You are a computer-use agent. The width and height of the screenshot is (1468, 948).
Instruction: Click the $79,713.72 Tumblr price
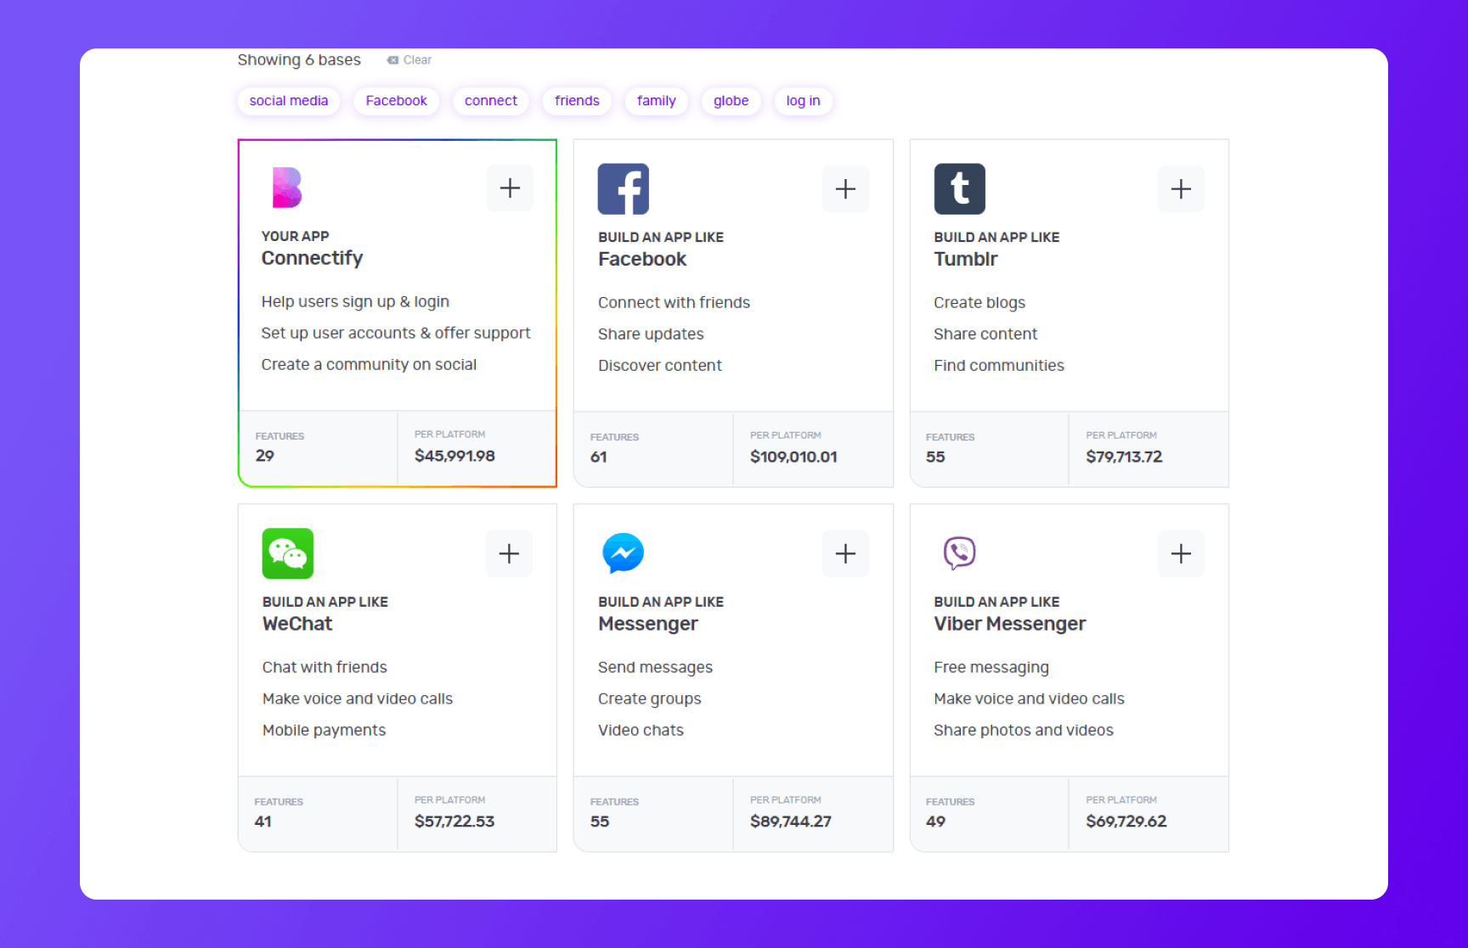1124,457
